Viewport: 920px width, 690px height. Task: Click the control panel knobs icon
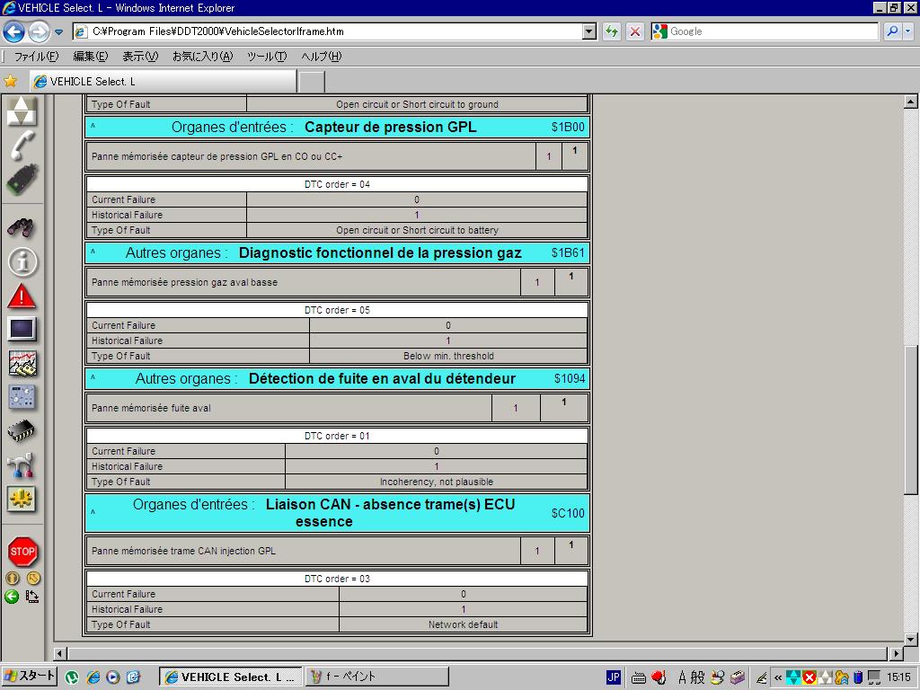click(22, 397)
